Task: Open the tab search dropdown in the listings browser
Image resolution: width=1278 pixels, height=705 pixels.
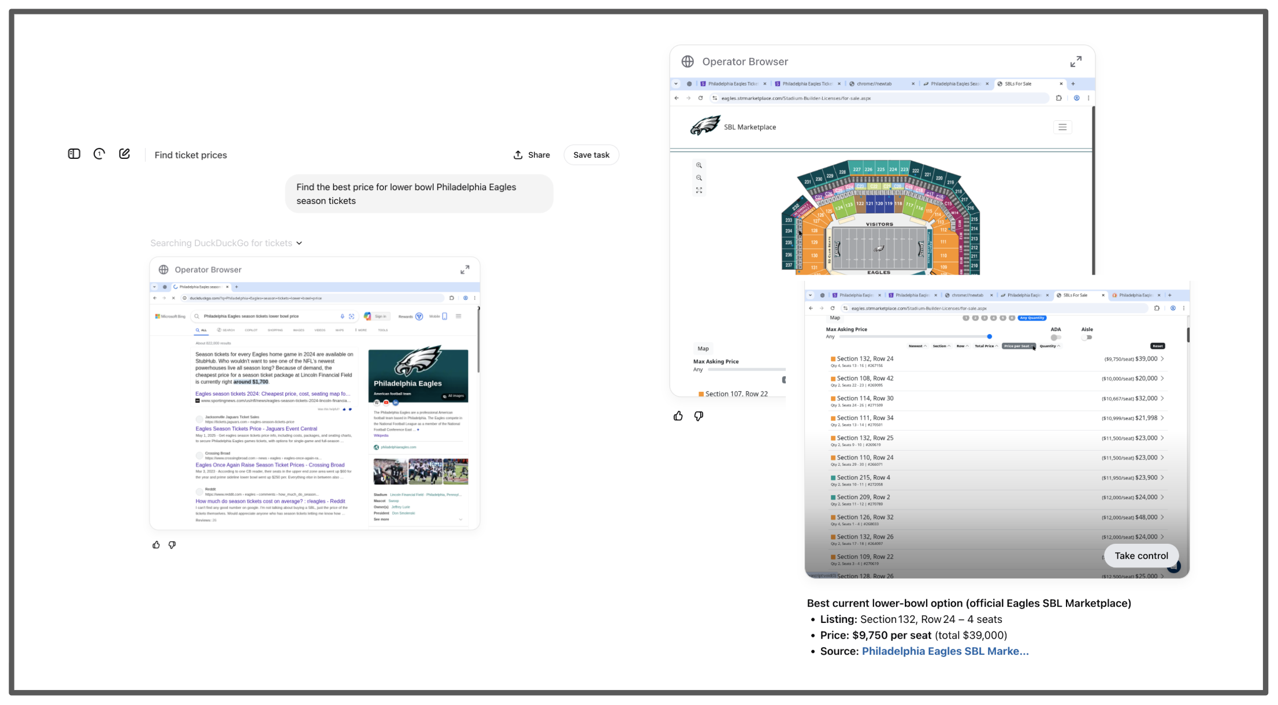Action: tap(811, 295)
